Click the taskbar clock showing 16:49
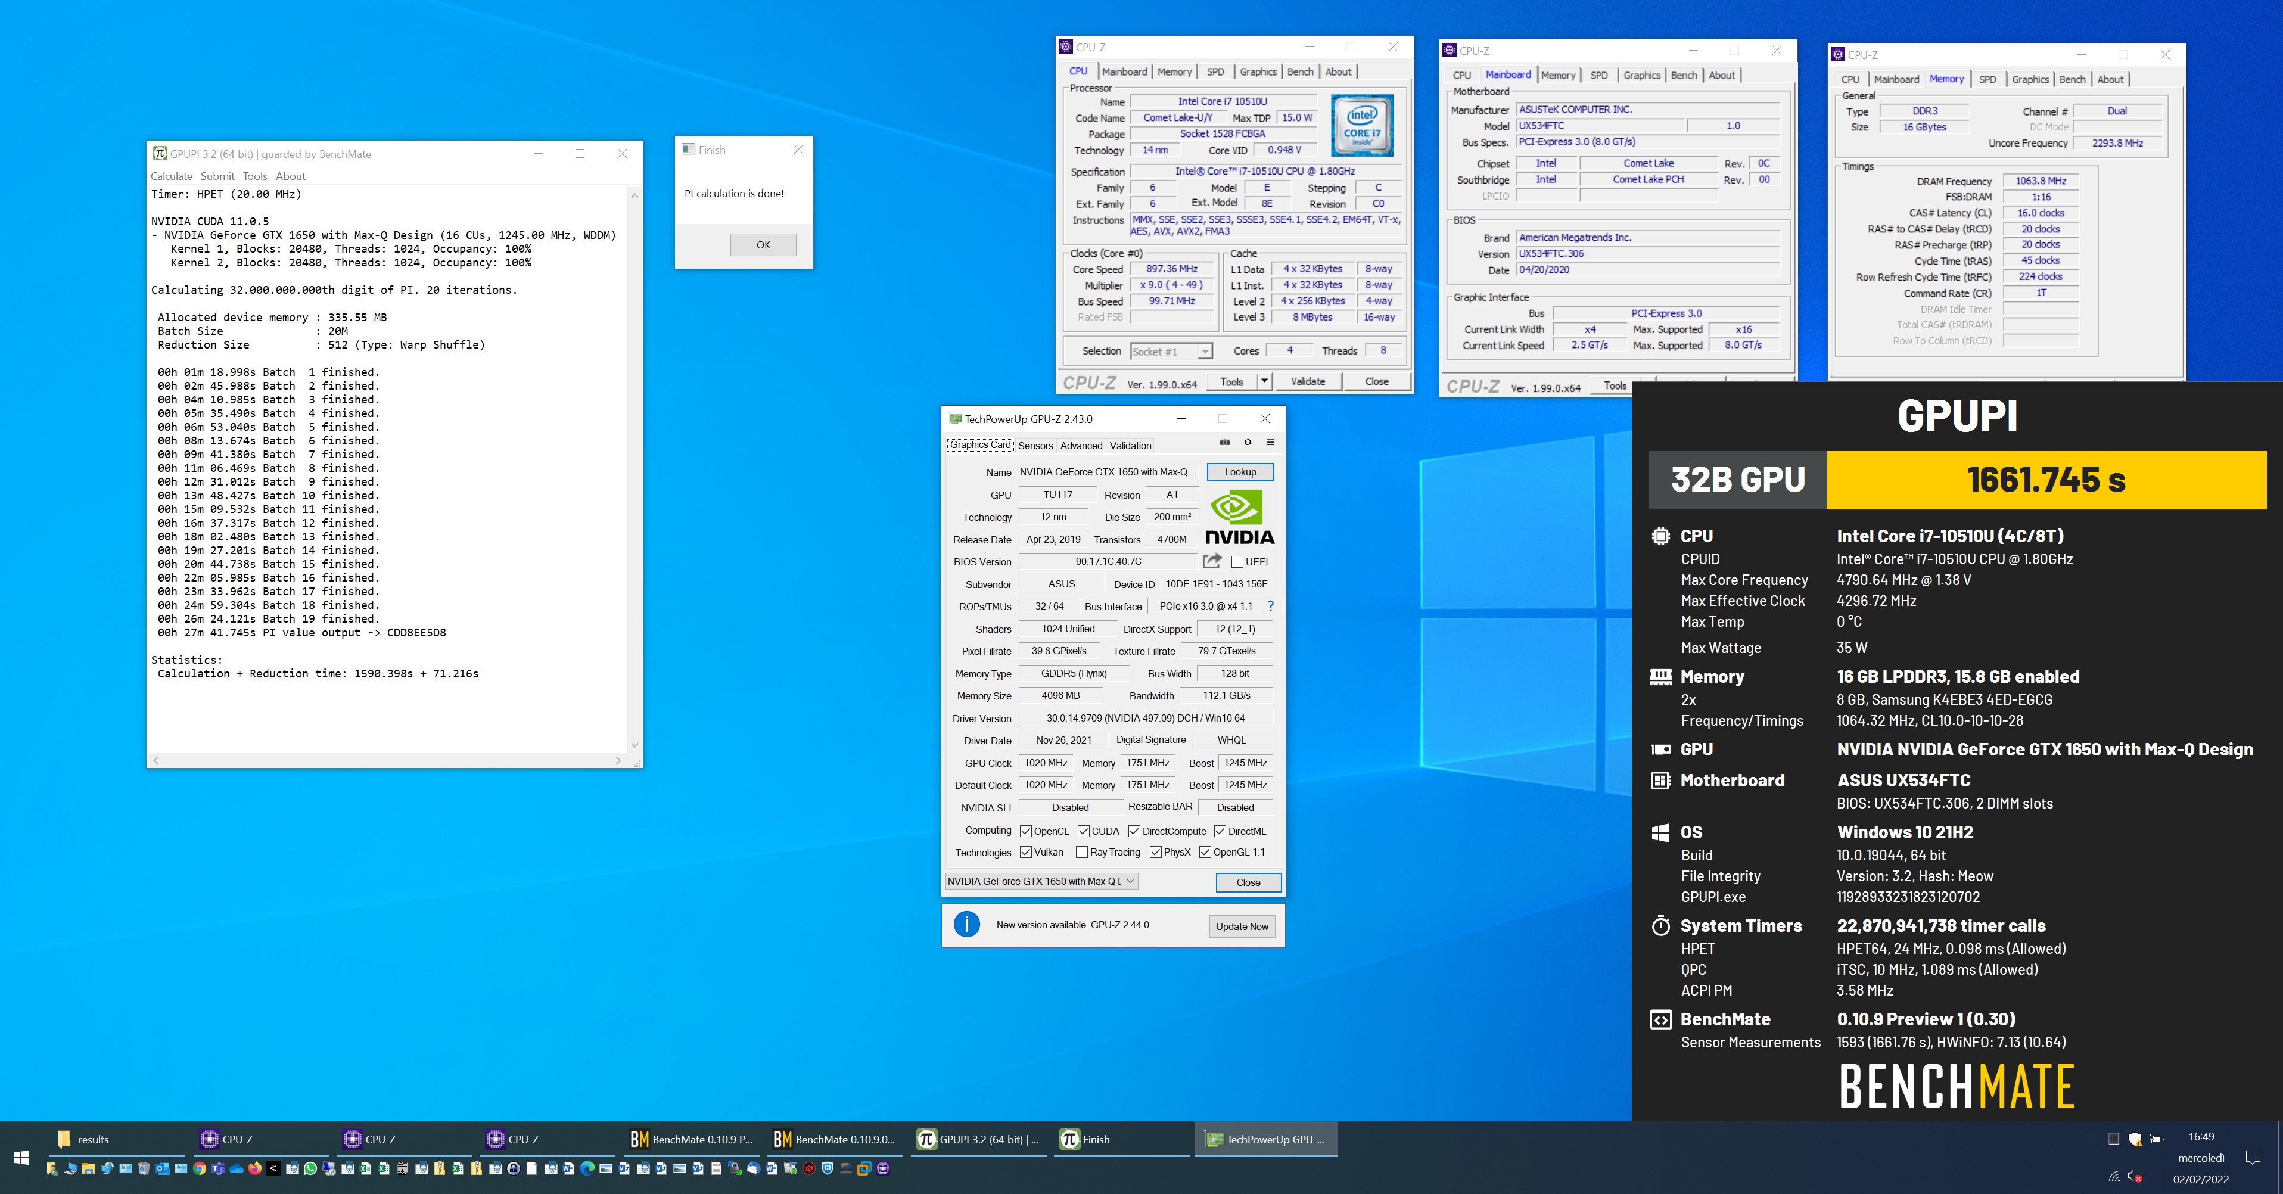The height and width of the screenshot is (1194, 2283). [2201, 1136]
